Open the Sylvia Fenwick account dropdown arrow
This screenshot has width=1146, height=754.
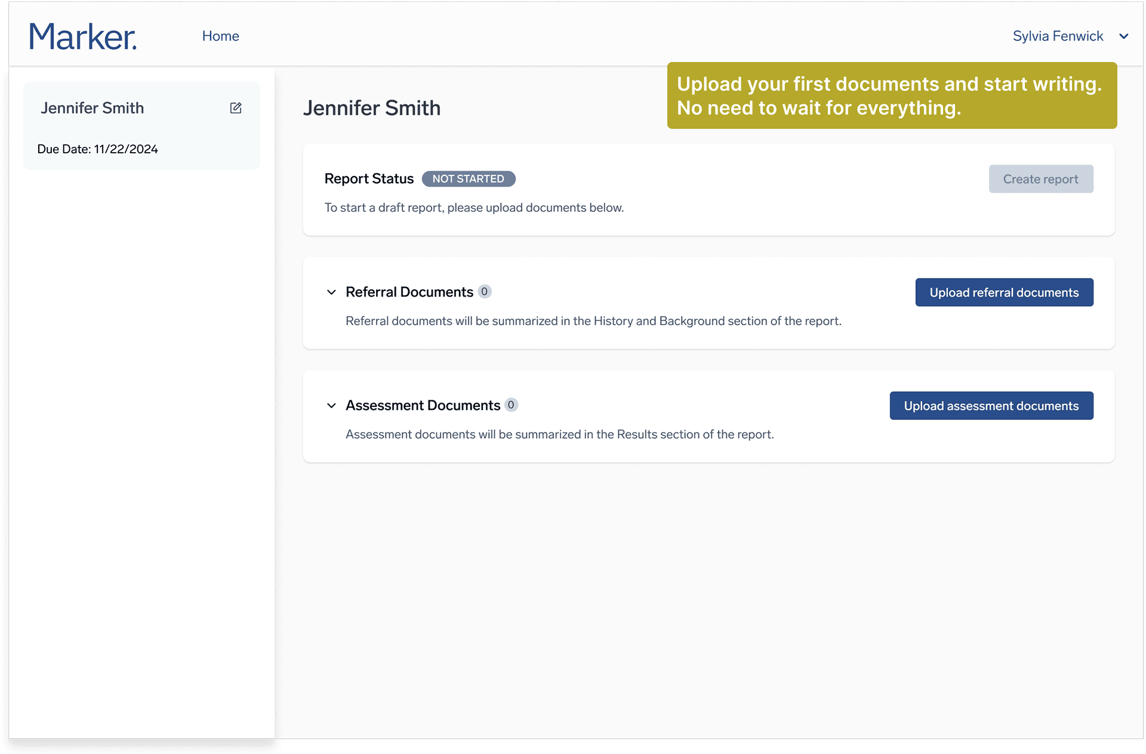(x=1124, y=36)
